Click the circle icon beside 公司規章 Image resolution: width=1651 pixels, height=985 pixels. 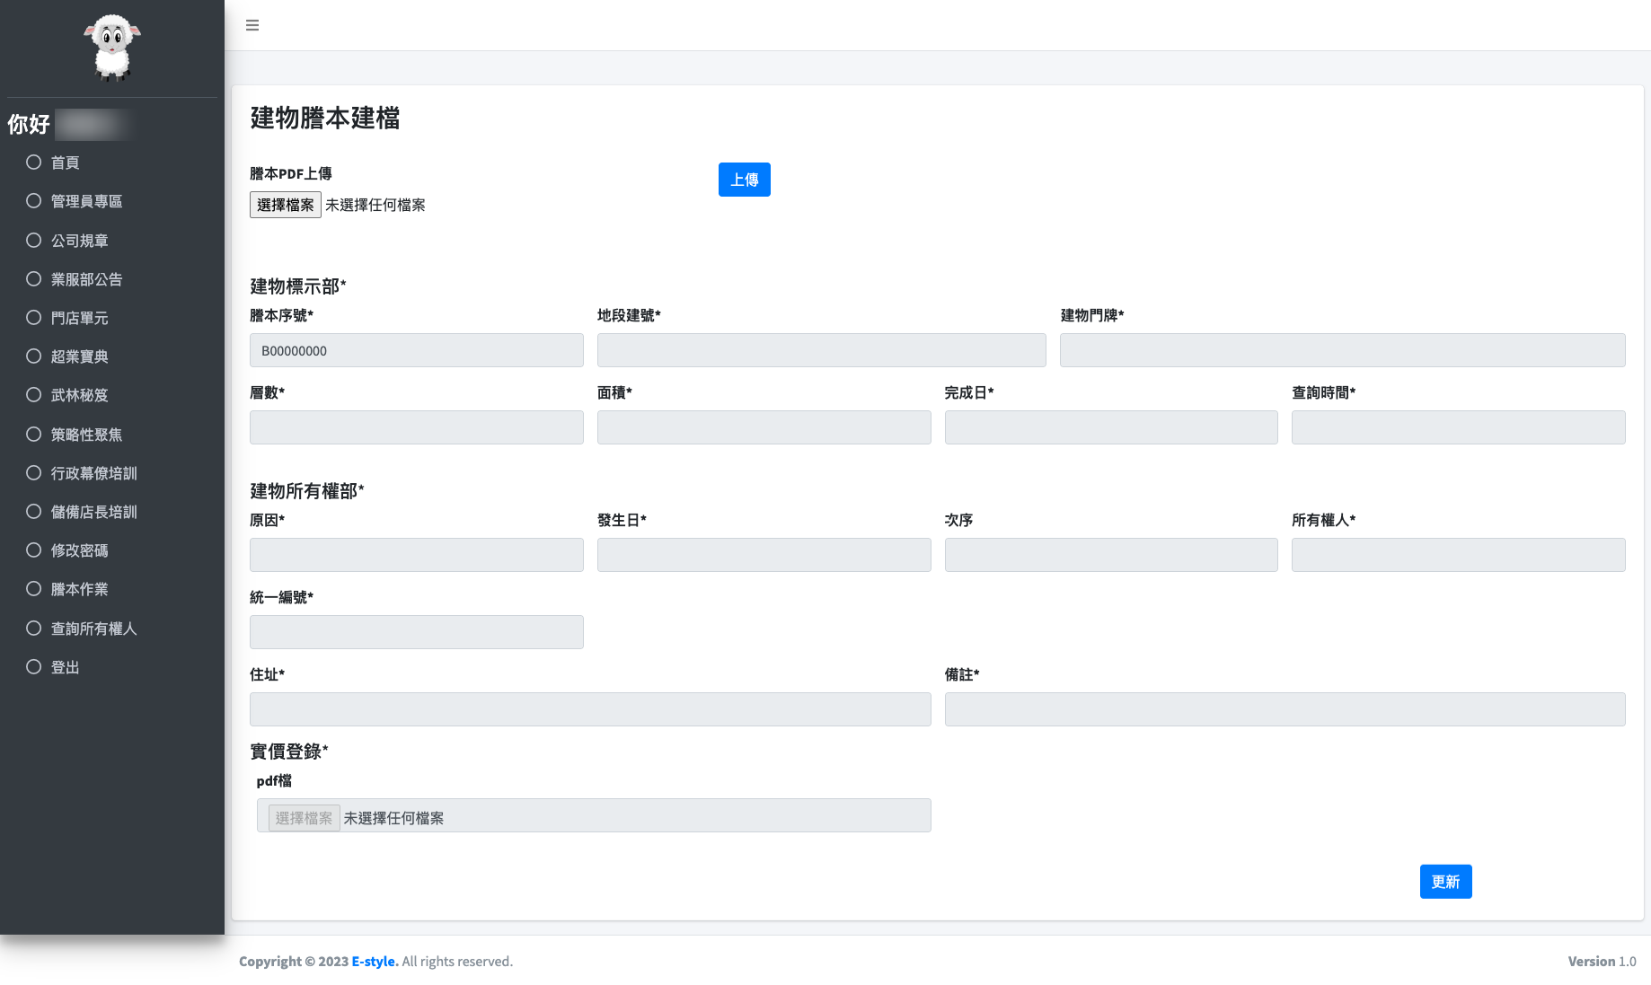34,241
